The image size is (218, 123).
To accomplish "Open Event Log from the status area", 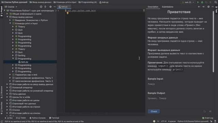I will point(207,118).
